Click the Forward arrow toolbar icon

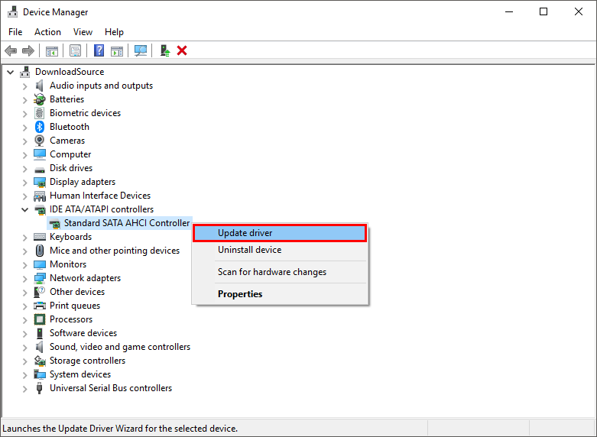28,50
